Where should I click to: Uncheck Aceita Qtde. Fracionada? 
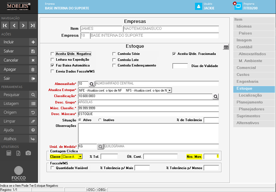(x=174, y=54)
